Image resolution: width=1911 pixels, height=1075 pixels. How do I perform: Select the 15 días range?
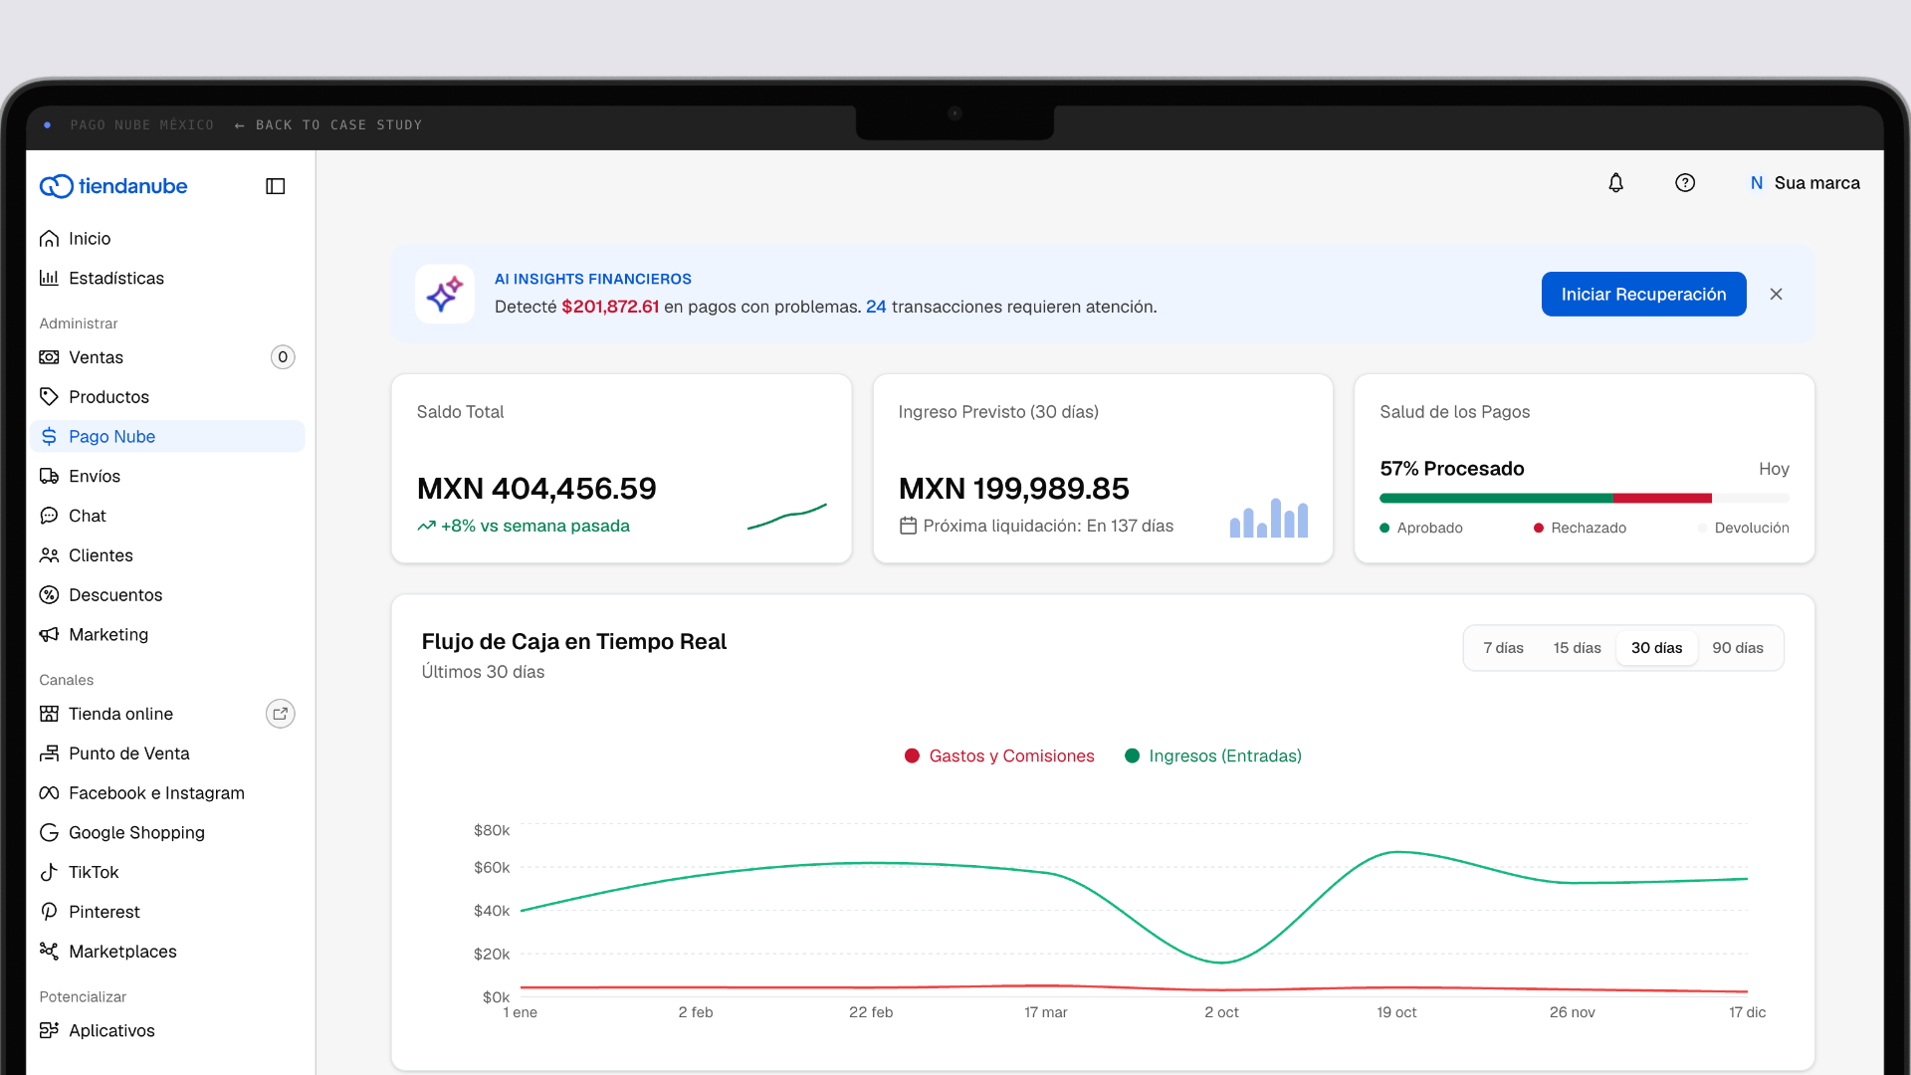1577,648
